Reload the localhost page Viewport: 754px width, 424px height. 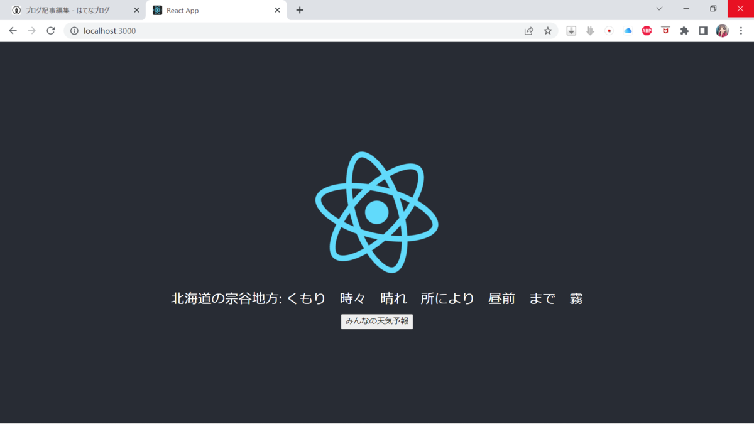point(51,31)
